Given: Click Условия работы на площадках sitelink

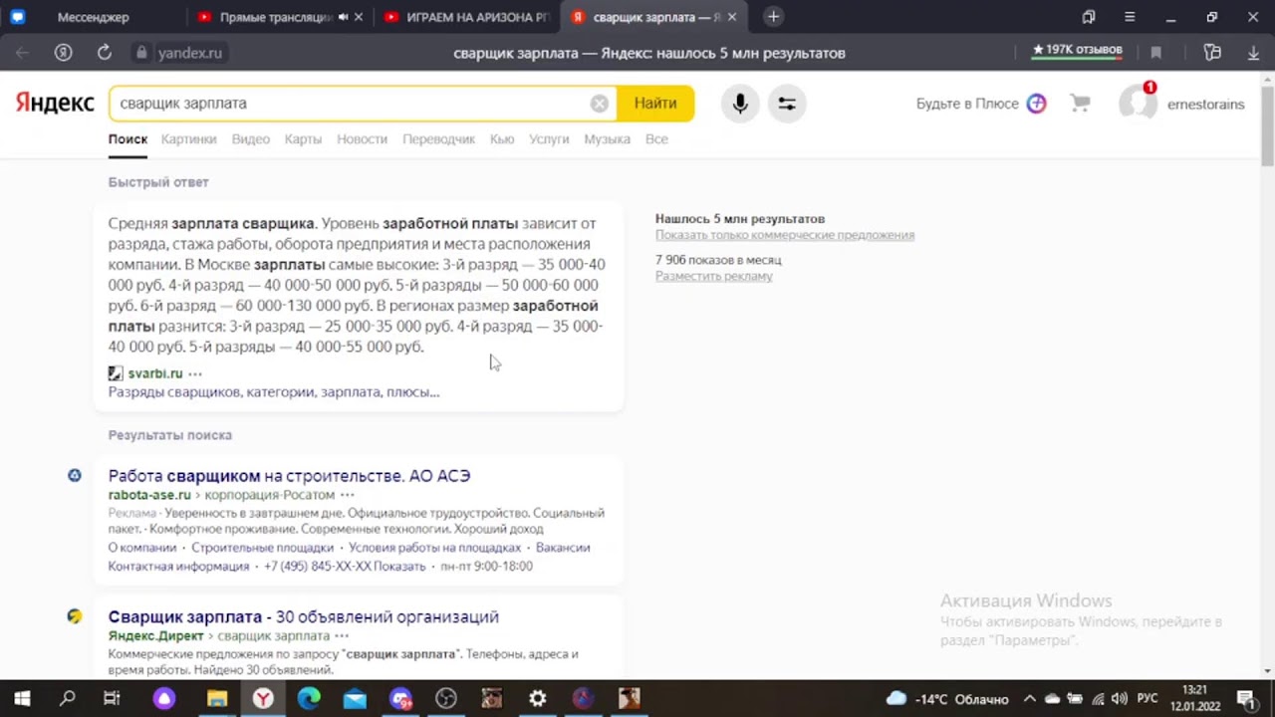Looking at the screenshot, I should pyautogui.click(x=434, y=548).
